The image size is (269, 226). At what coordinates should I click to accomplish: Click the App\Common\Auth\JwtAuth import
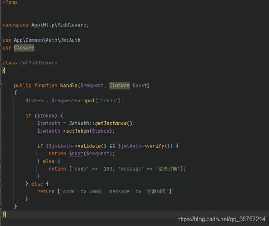pos(47,40)
